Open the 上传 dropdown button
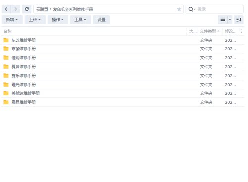 click(35, 20)
